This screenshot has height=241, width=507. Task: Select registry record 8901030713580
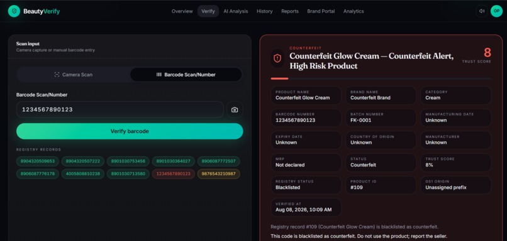pos(128,174)
